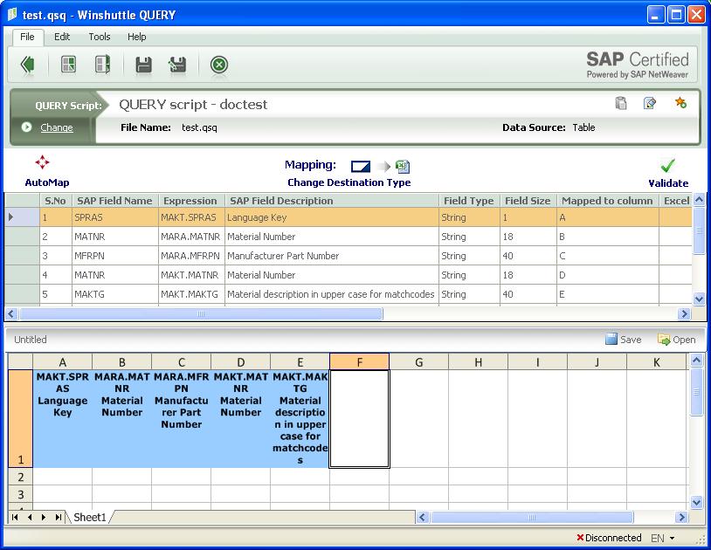Select spreadsheet row header 2

(20, 477)
